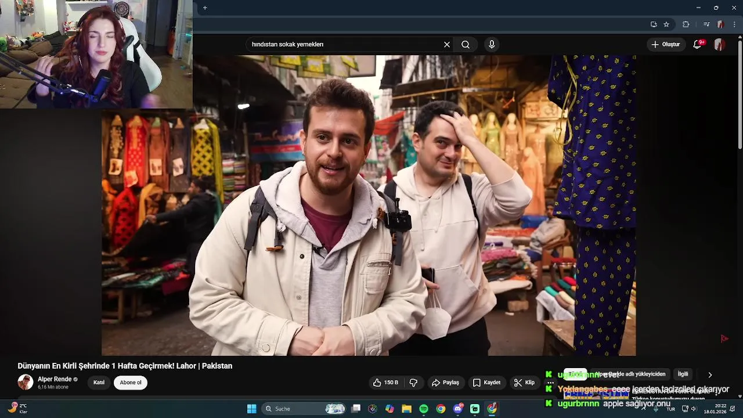The image size is (743, 418).
Task: Open the weather widget showing 2°C
Action: point(17,408)
